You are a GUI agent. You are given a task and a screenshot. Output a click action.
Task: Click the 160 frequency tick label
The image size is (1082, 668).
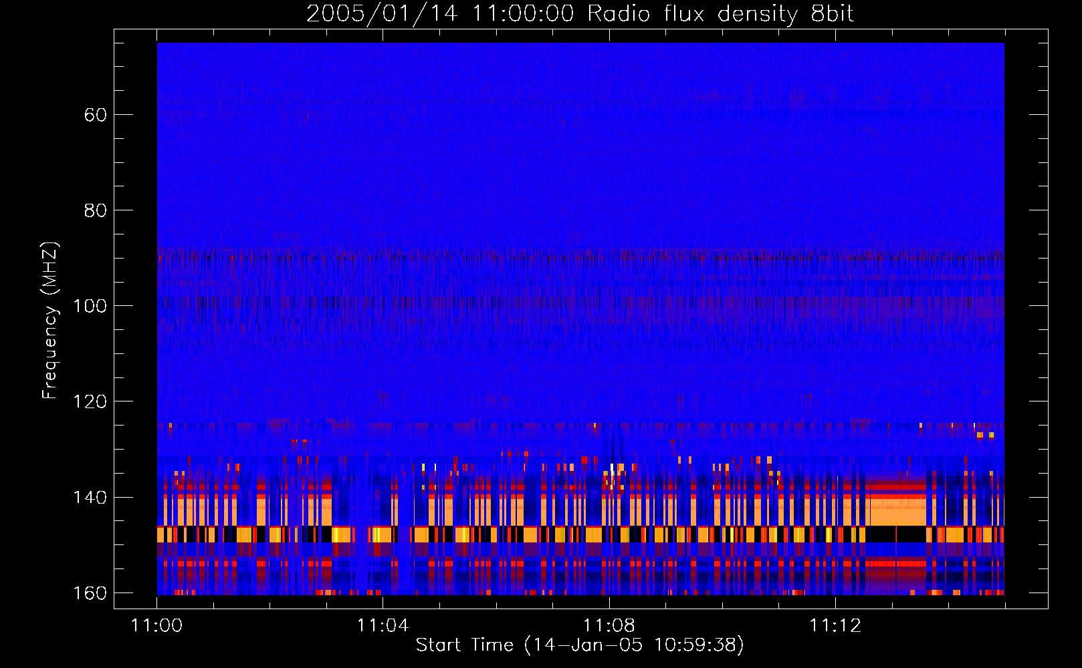pos(90,593)
